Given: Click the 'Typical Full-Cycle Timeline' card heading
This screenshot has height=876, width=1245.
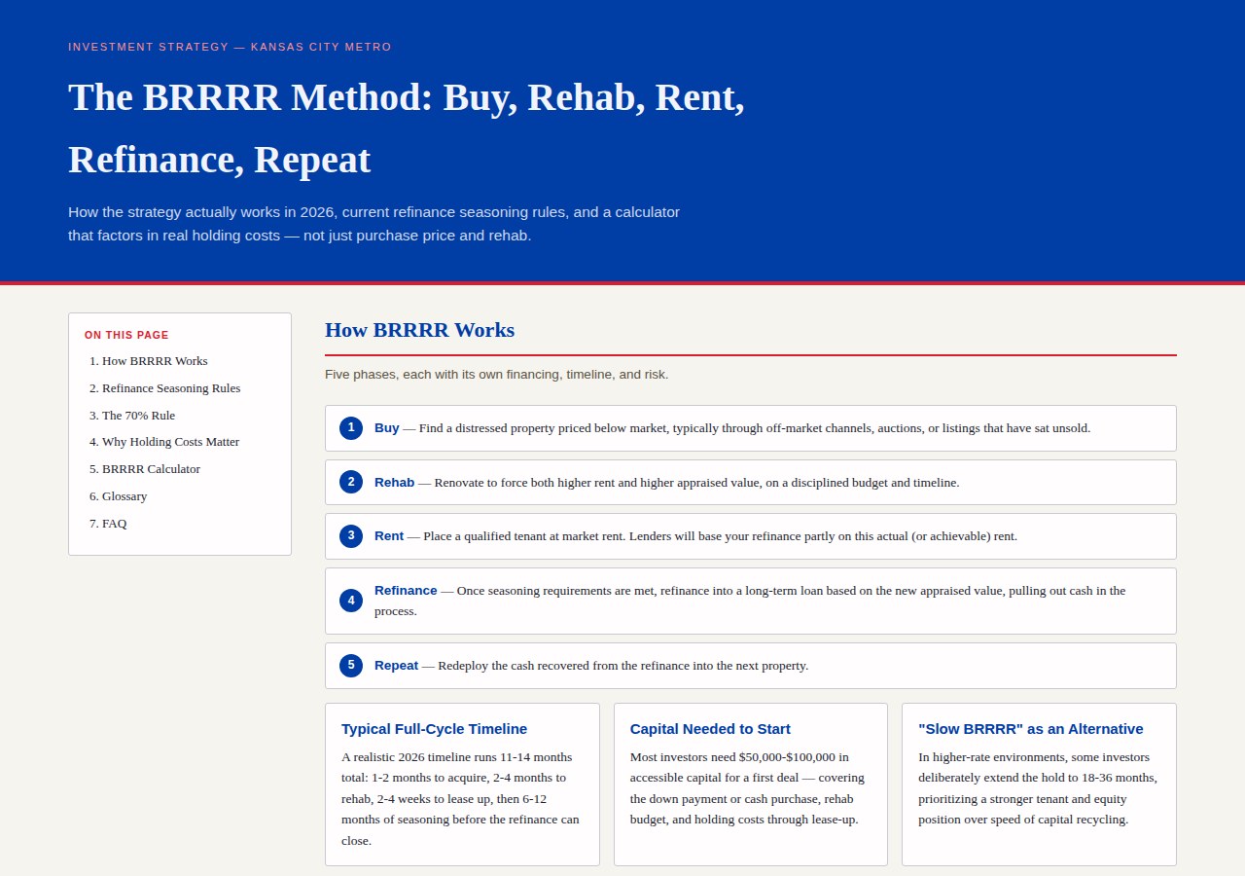Looking at the screenshot, I should [434, 729].
